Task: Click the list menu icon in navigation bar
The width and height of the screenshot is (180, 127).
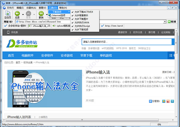Action: point(171,56)
